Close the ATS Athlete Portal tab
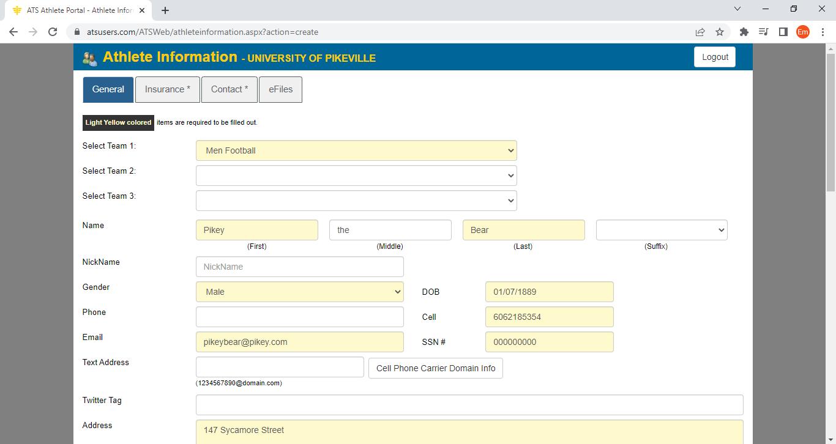 click(142, 10)
